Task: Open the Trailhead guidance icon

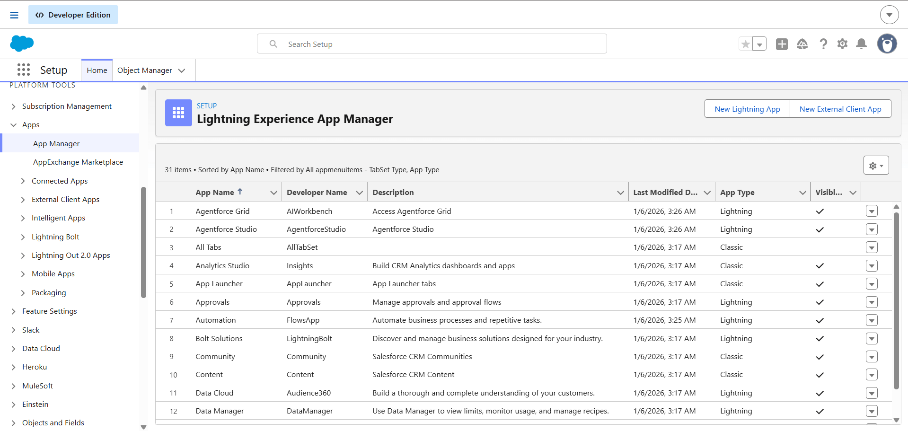Action: [802, 44]
